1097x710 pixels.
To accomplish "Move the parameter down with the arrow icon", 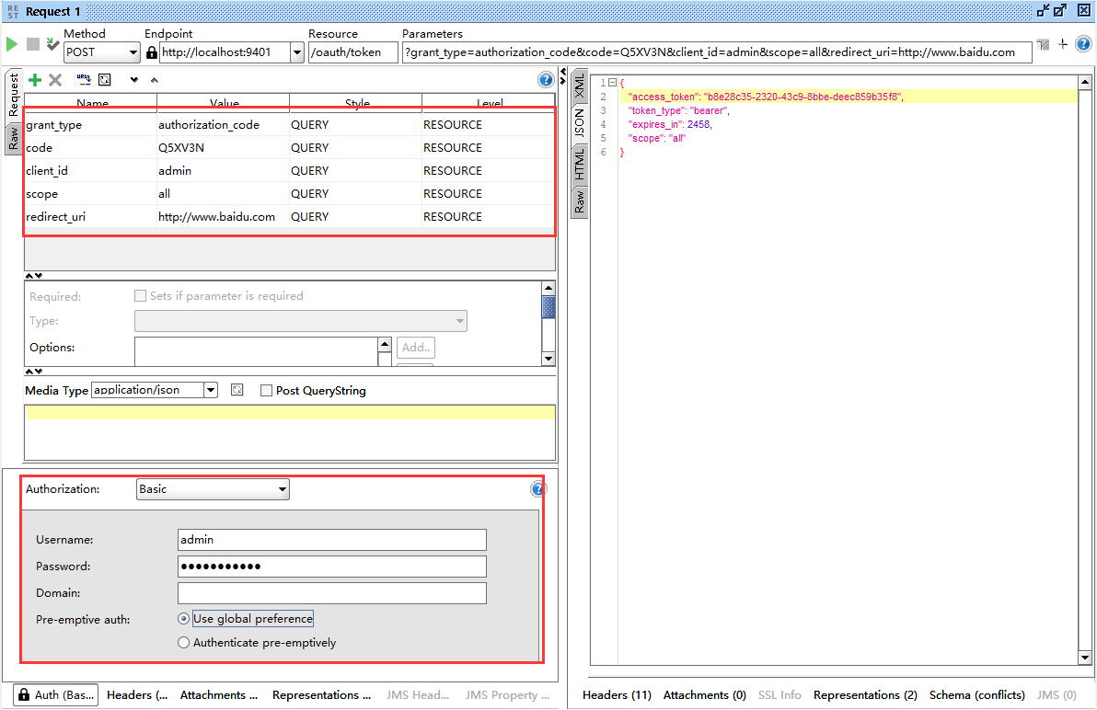I will coord(134,80).
